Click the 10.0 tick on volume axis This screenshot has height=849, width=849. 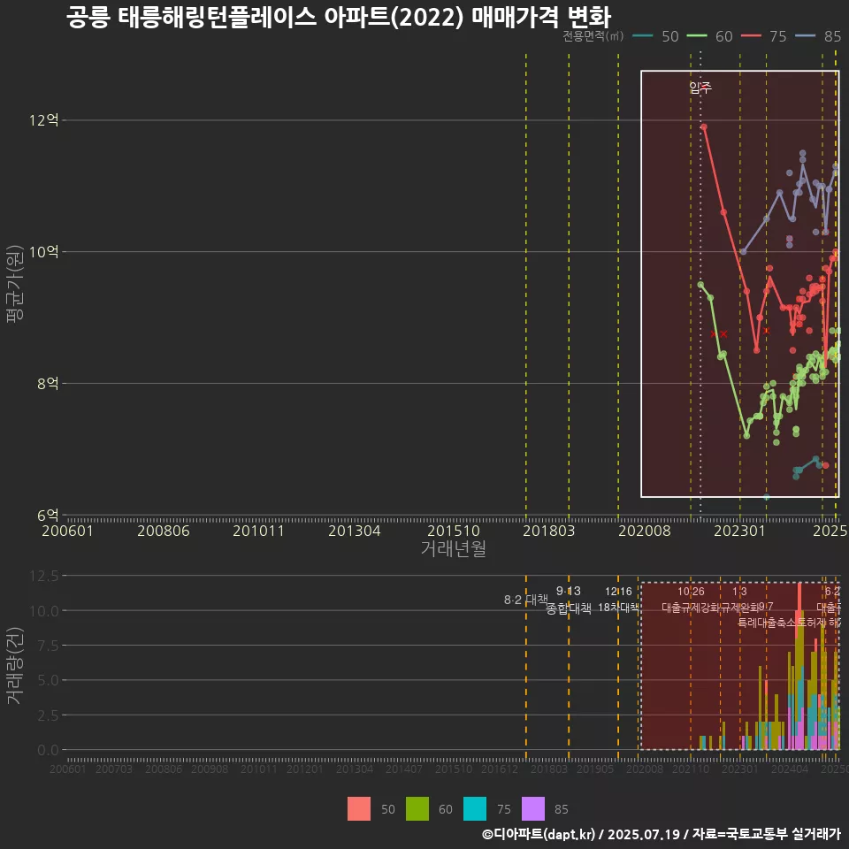(x=44, y=611)
